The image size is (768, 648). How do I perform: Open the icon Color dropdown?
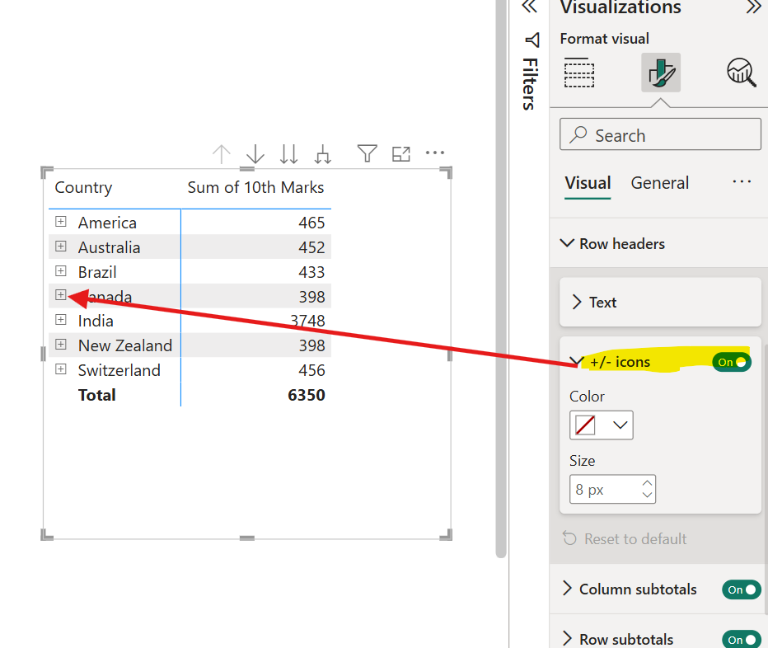602,425
